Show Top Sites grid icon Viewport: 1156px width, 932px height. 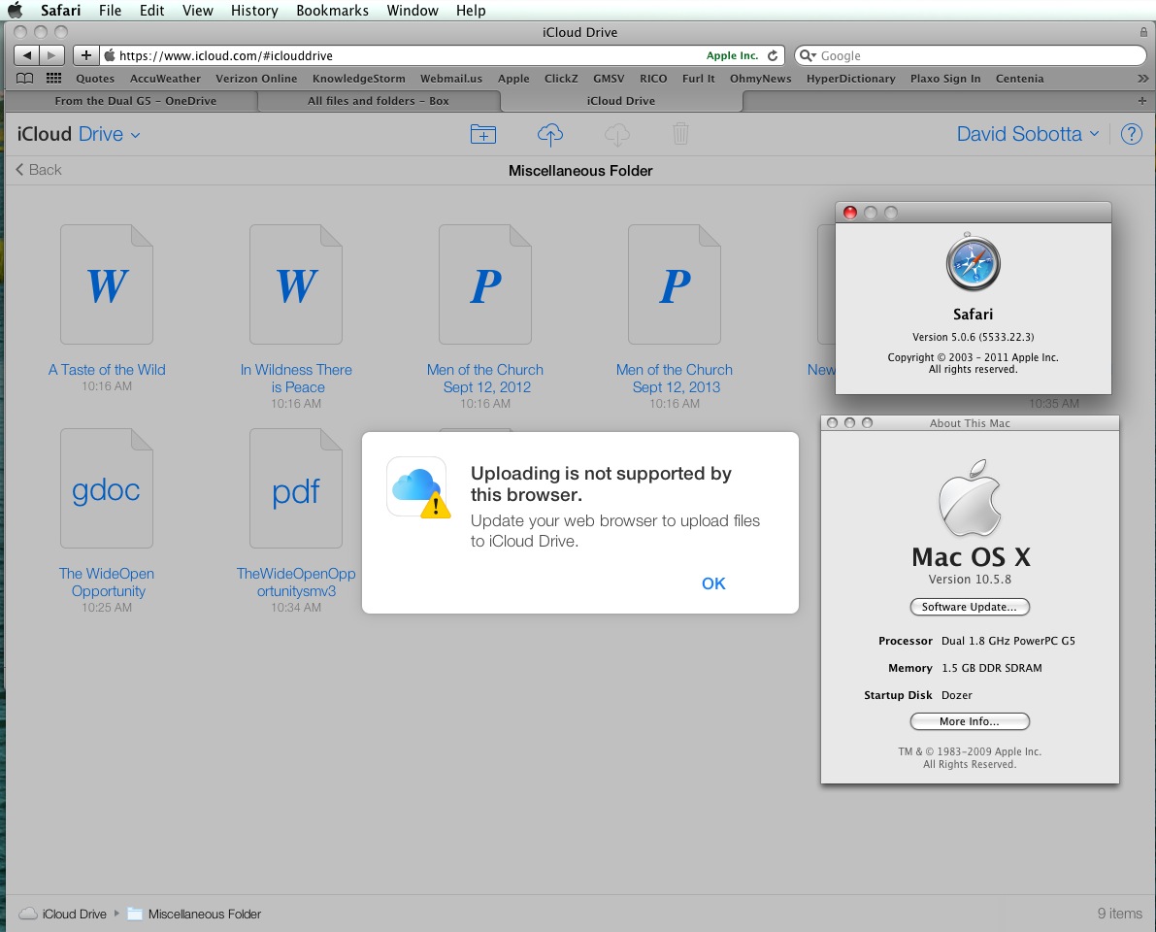(x=53, y=79)
